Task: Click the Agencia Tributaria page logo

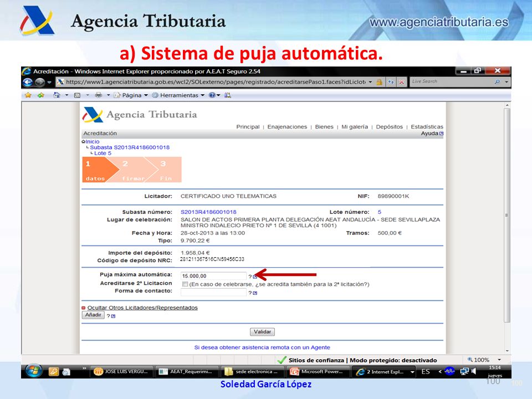Action: (x=140, y=114)
